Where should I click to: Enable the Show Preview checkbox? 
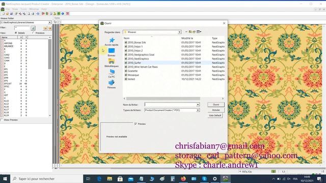click(x=2, y=120)
